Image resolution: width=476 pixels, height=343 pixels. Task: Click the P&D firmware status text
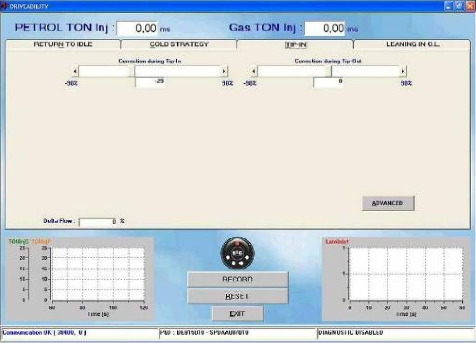click(x=204, y=333)
